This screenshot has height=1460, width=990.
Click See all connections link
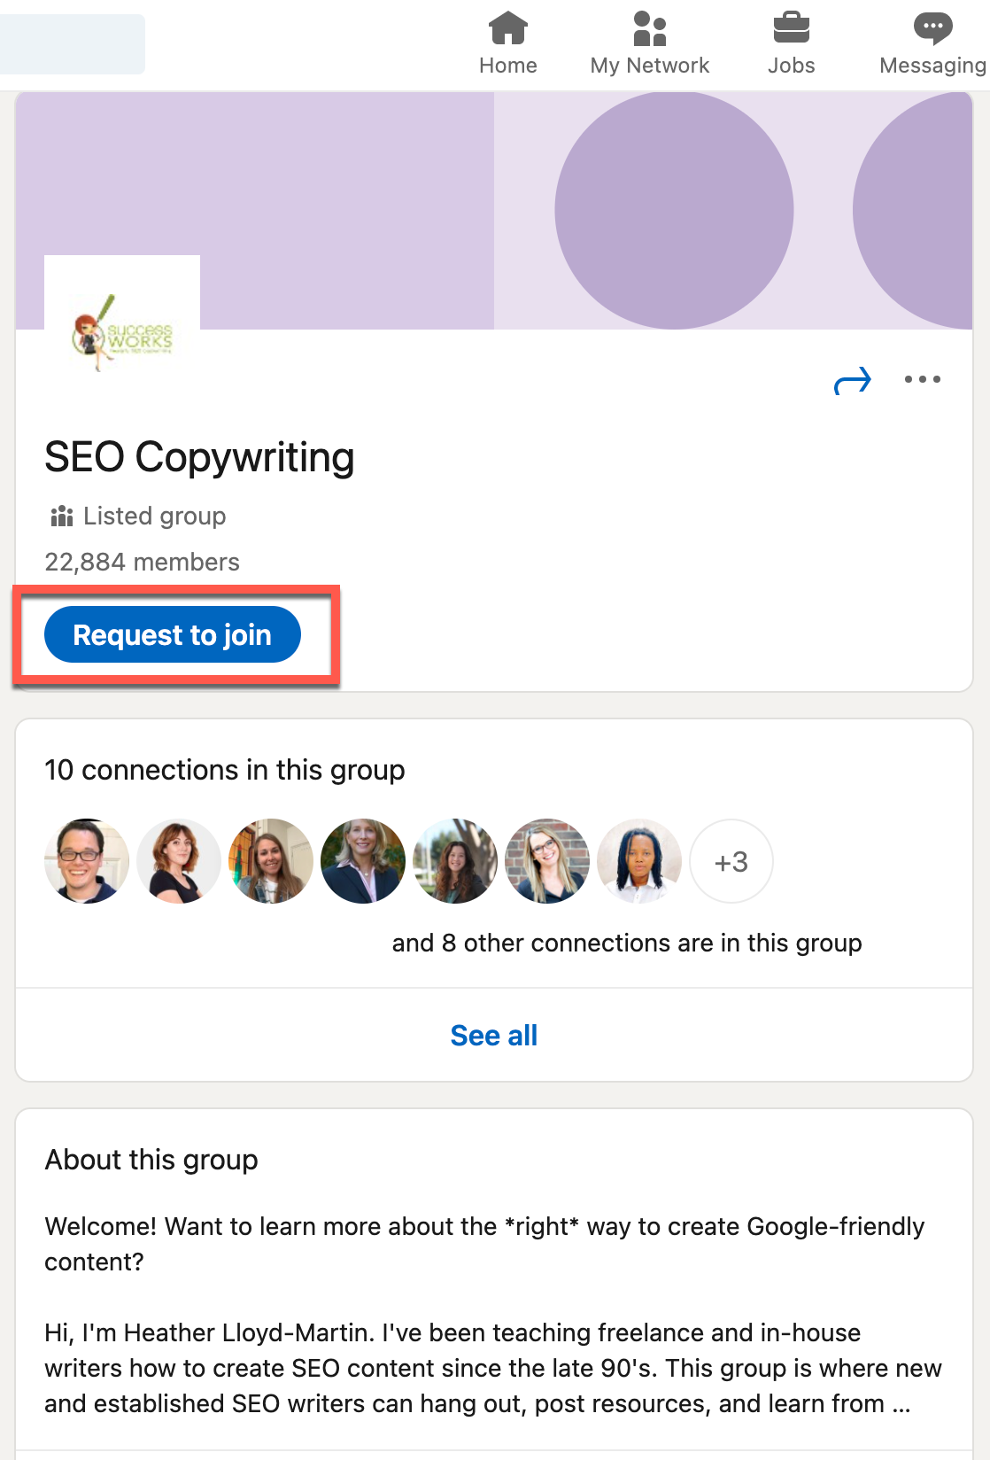493,1035
